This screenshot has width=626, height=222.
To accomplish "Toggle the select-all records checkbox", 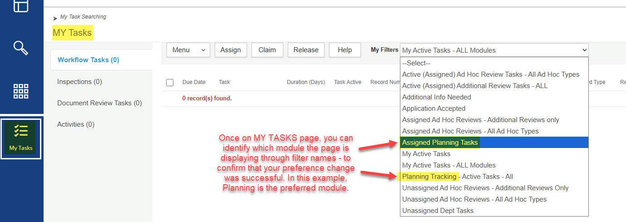I will point(170,83).
